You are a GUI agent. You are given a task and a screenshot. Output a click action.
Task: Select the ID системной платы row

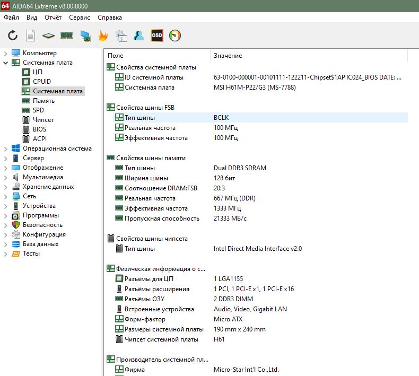[x=260, y=77]
